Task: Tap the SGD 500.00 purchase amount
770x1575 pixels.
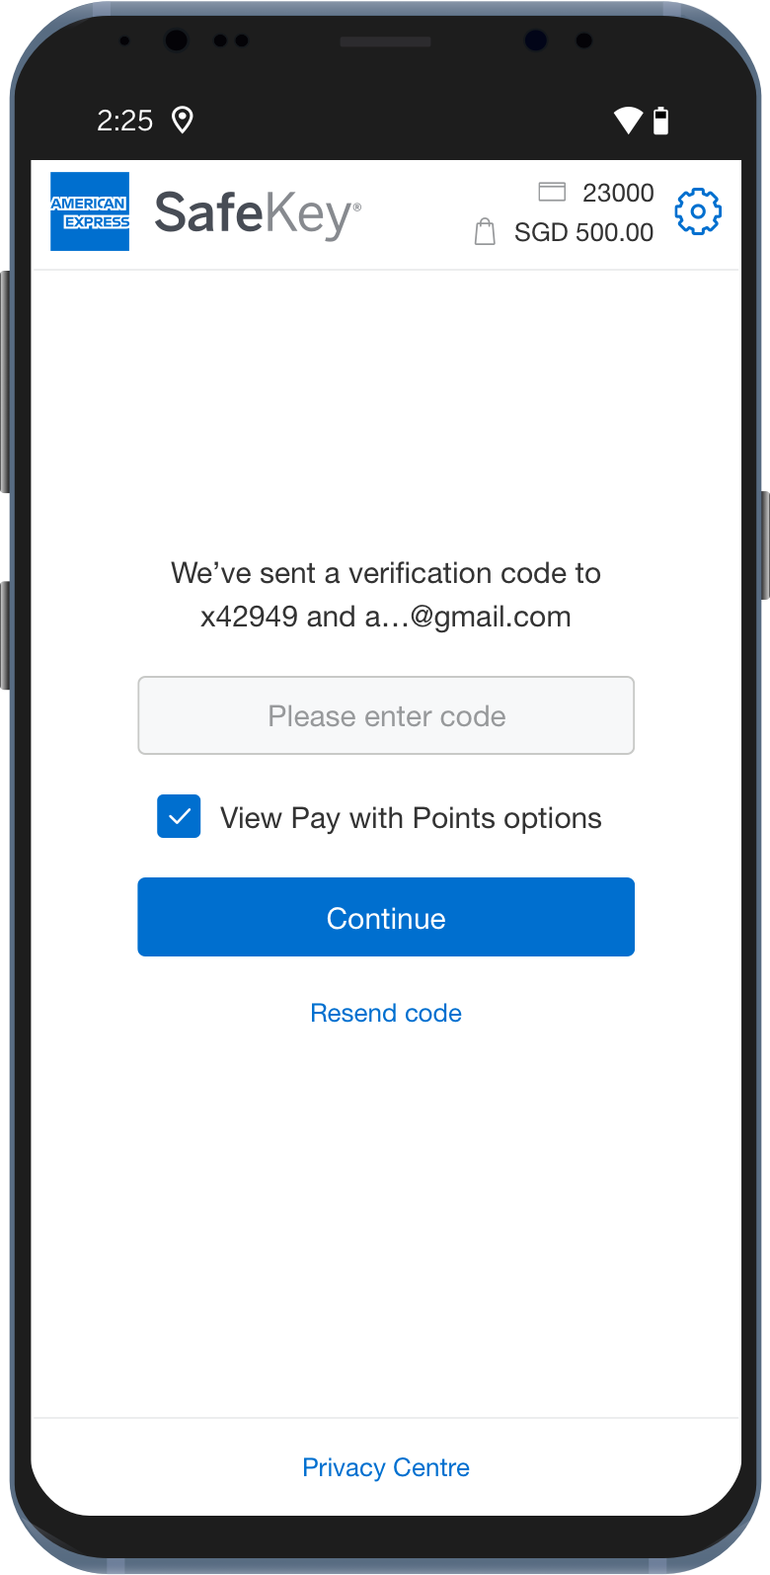Action: (583, 233)
